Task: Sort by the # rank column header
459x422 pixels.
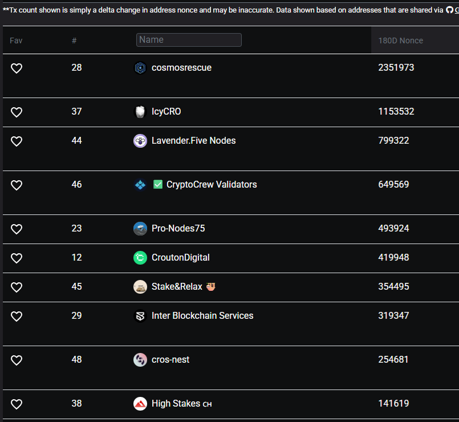Action: tap(74, 40)
